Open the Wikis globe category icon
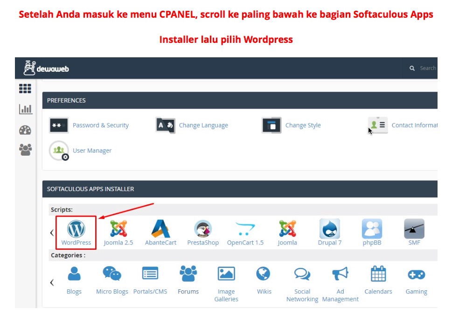This screenshot has height=315, width=459. (263, 274)
